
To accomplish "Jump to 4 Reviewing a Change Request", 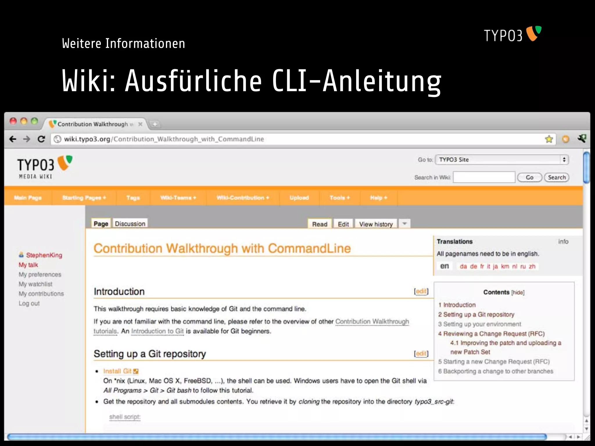I will click(x=491, y=334).
